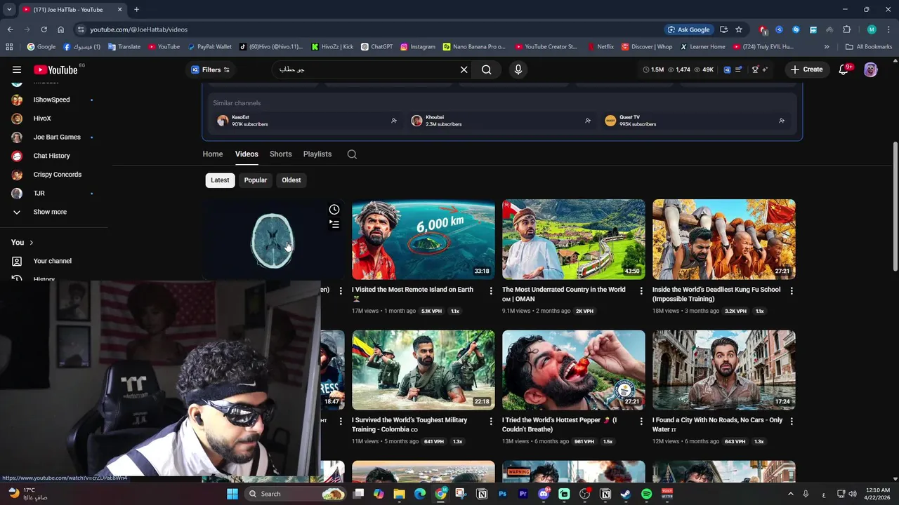Open ChatGPT bookmark
The width and height of the screenshot is (899, 505).
point(377,47)
